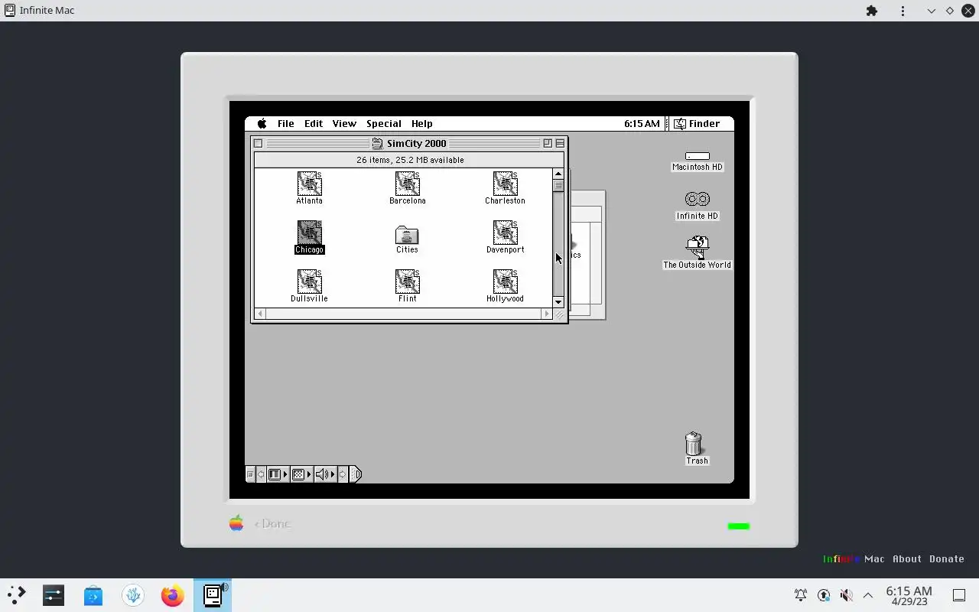Unmute the audio volume tray icon
This screenshot has width=979, height=612.
coord(846,595)
